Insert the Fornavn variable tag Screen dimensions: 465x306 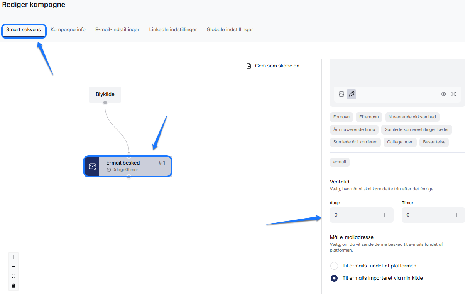click(x=341, y=117)
